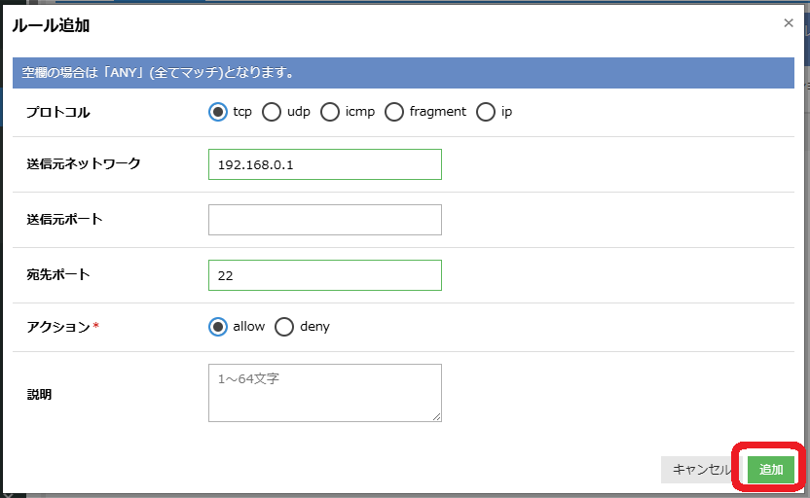This screenshot has height=498, width=810.
Task: Switch the protocol to ip
Action: pos(486,112)
